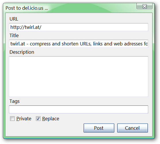
Task: Click the "Replace" checkbox label text
Action: pos(51,119)
